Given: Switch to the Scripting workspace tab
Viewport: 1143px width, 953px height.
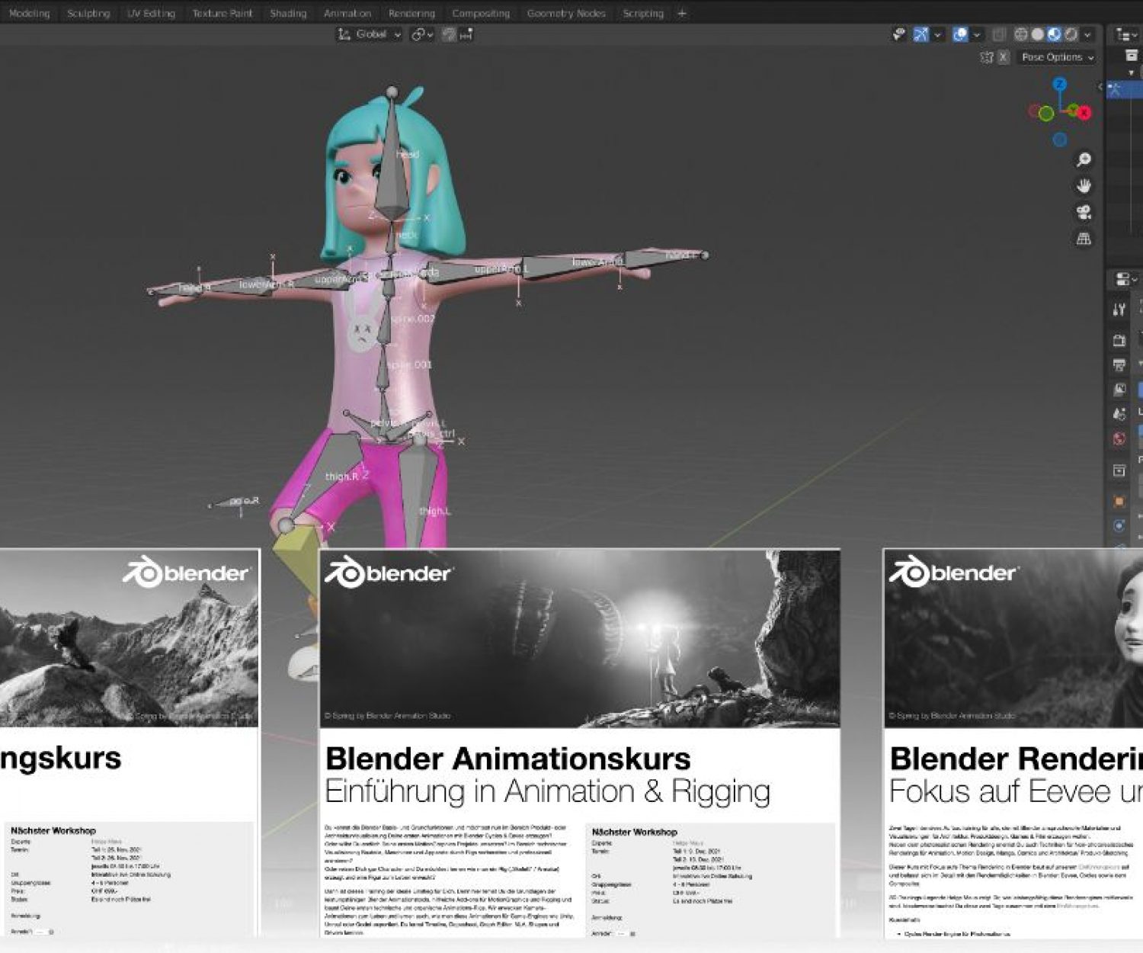Looking at the screenshot, I should coord(642,13).
